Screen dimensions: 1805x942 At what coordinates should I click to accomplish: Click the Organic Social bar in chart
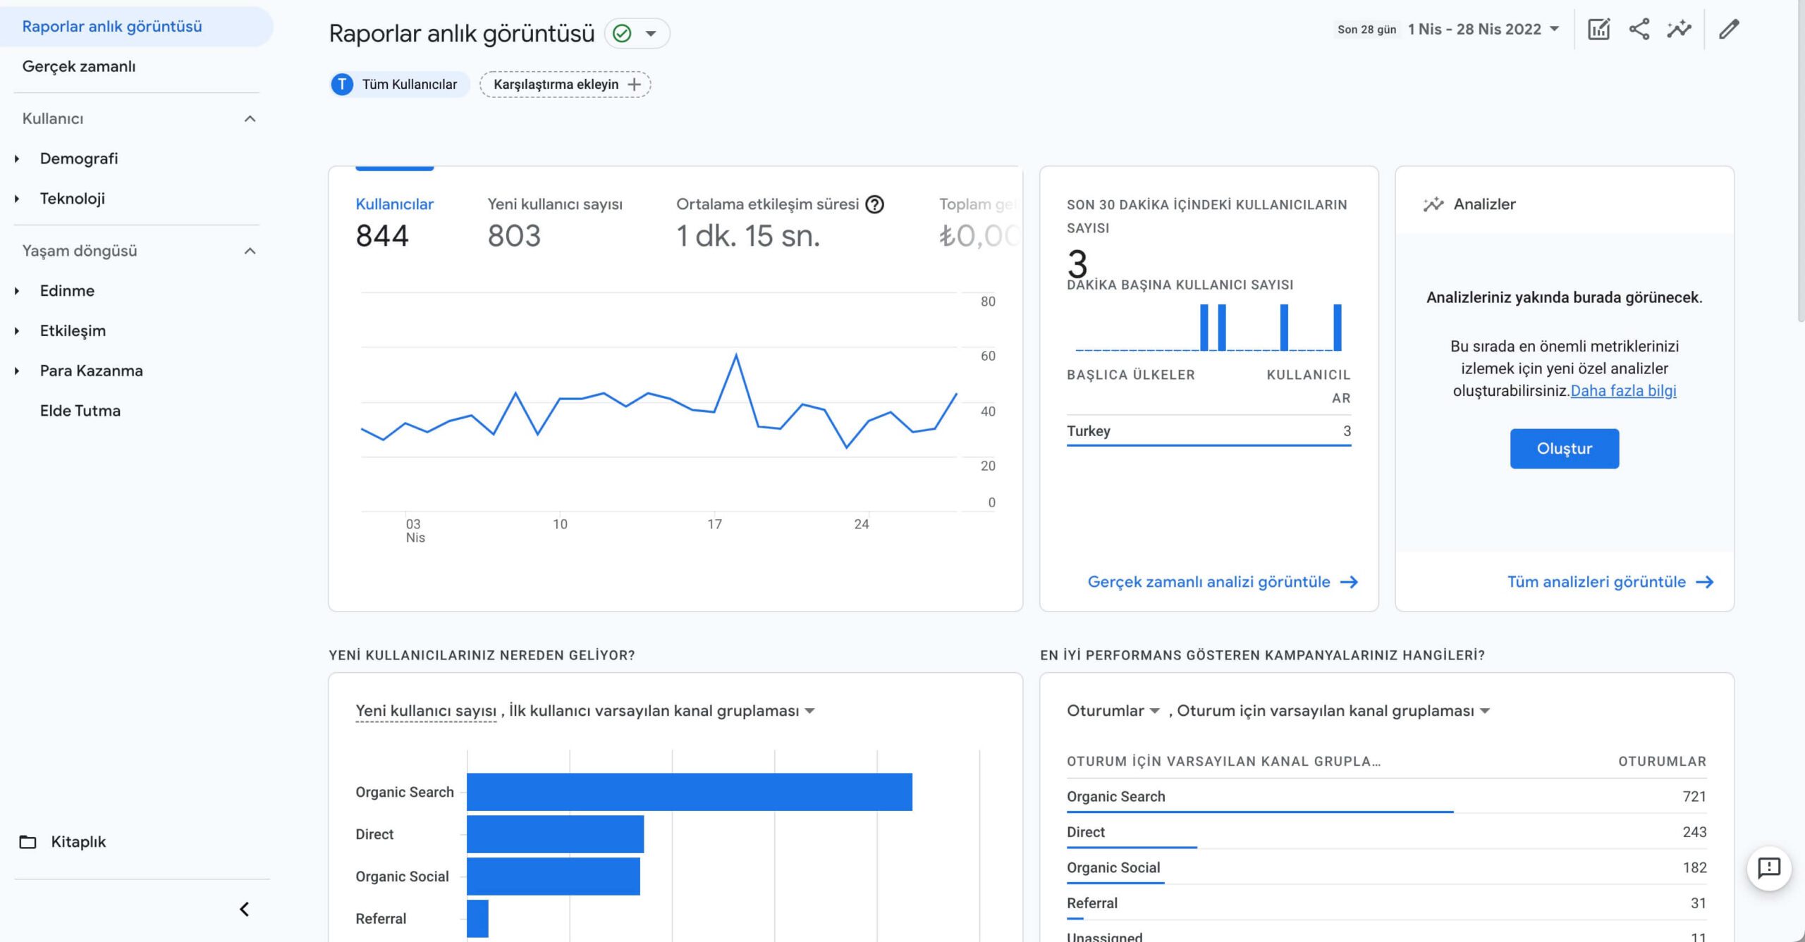pos(553,876)
